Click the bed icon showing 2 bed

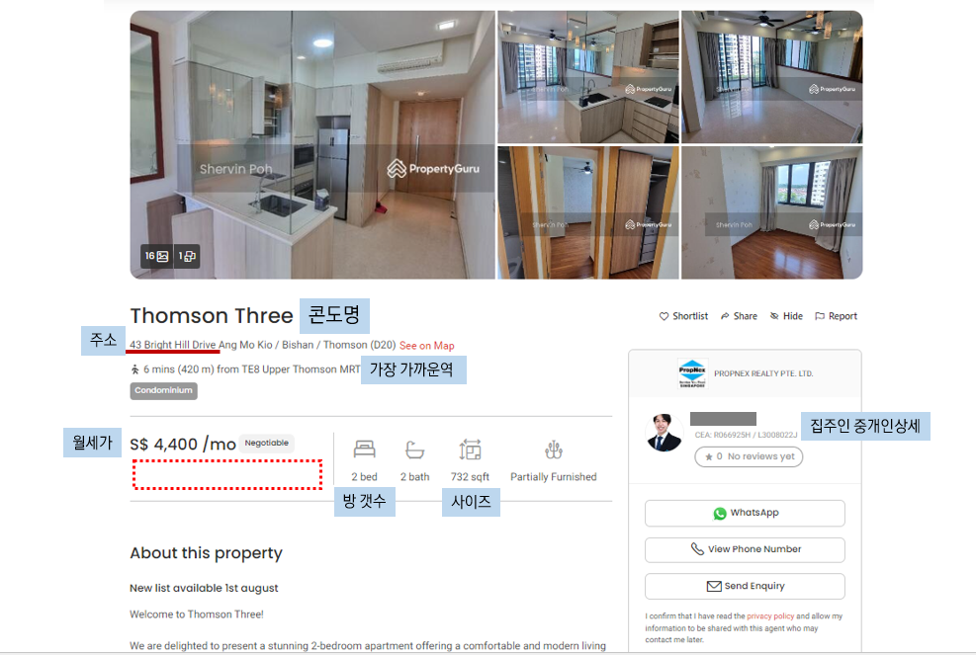364,450
